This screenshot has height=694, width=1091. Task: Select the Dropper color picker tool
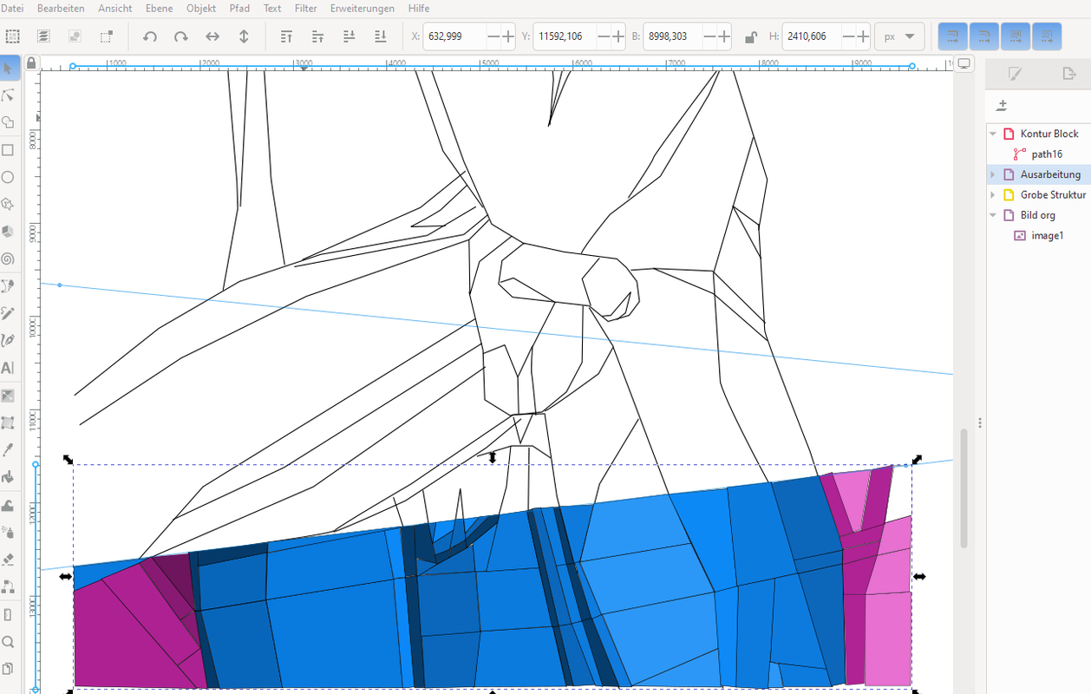point(8,449)
